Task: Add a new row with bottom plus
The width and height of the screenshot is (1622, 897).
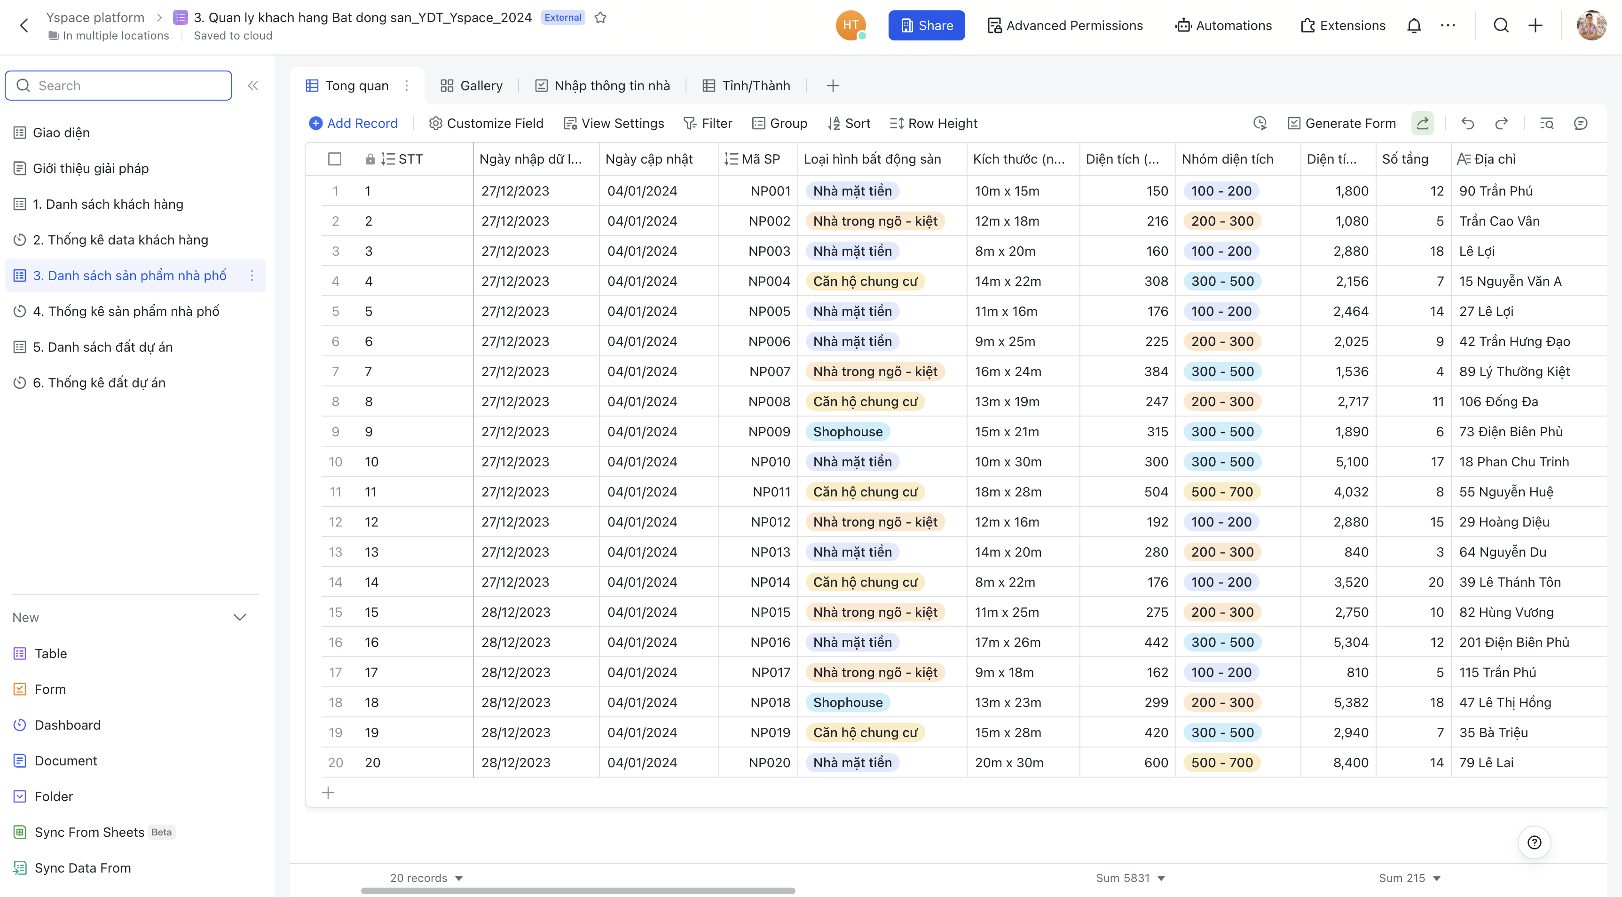Action: coord(328,793)
